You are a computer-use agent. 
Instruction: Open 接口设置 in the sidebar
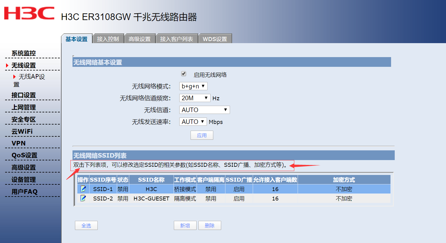24,95
